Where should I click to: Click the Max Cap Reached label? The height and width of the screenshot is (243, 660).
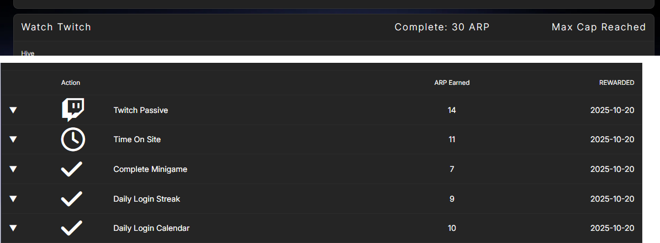[x=598, y=27]
